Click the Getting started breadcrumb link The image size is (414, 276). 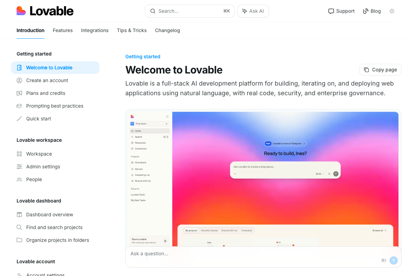143,57
